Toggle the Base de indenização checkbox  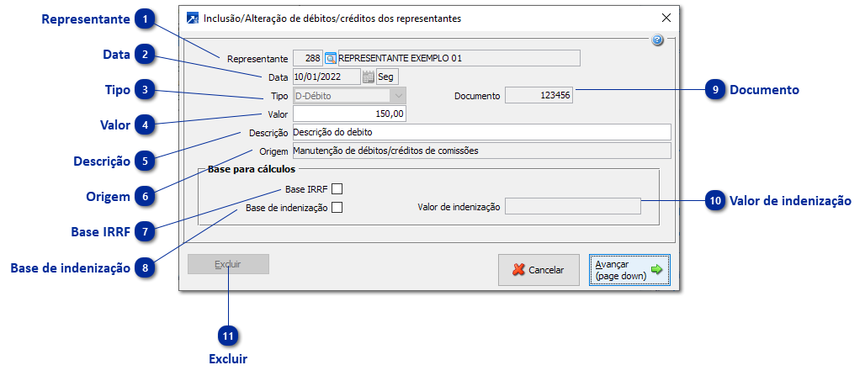coord(337,207)
